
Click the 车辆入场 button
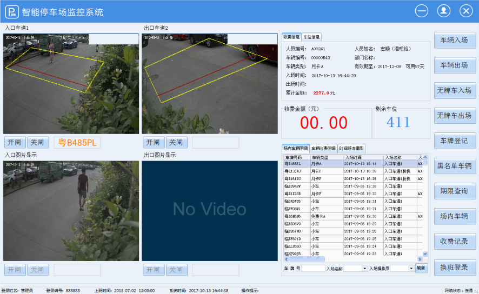tap(454, 40)
